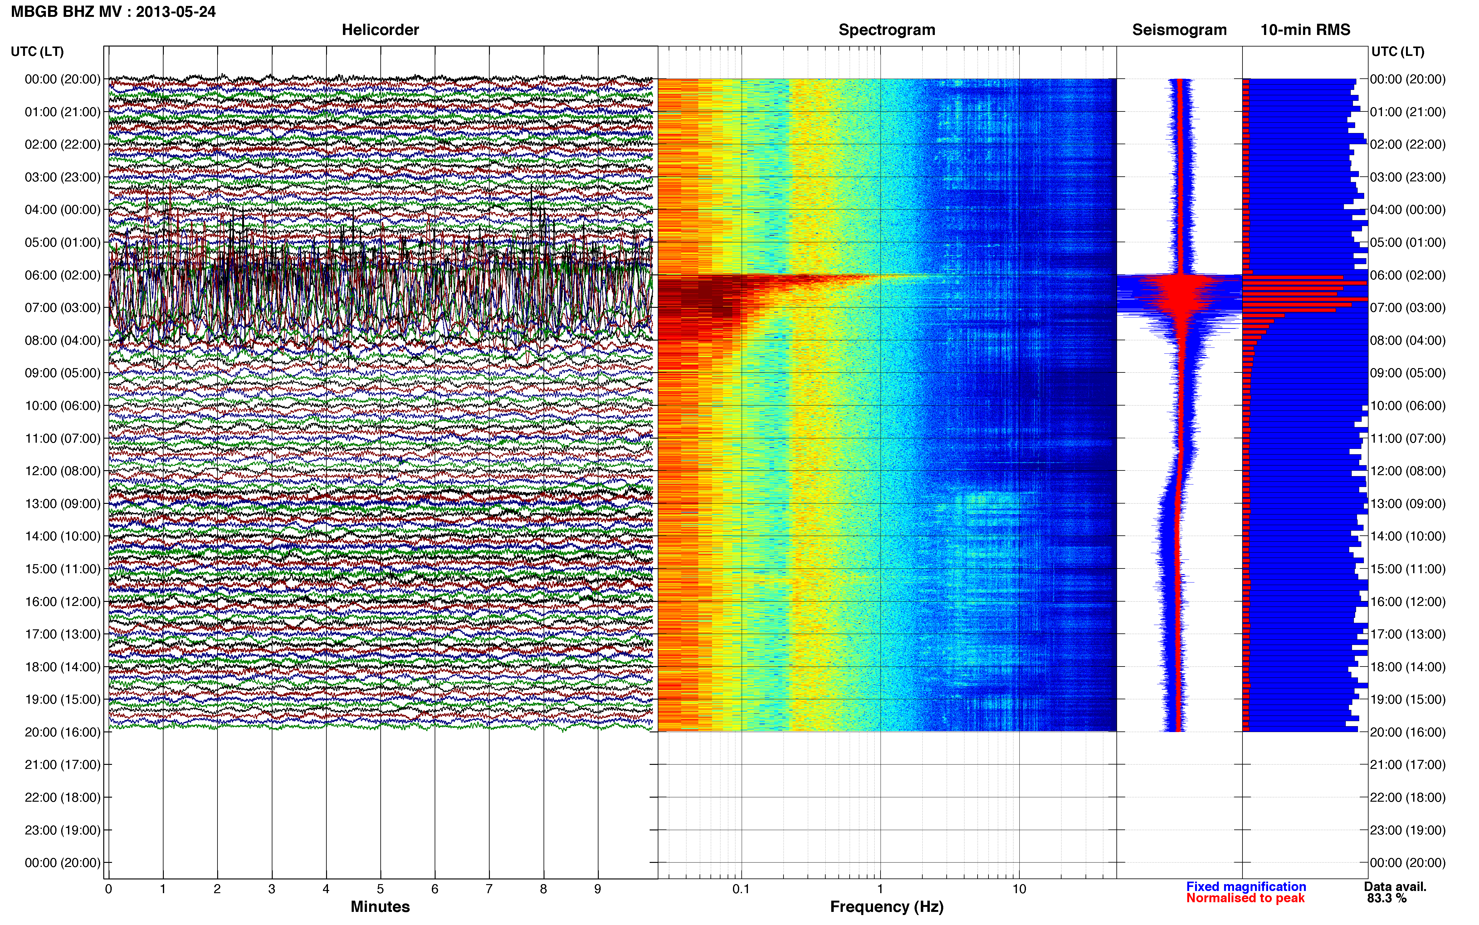1479x925 pixels.
Task: Click "19:00 (15:00)" on the right time axis
Action: point(1408,699)
